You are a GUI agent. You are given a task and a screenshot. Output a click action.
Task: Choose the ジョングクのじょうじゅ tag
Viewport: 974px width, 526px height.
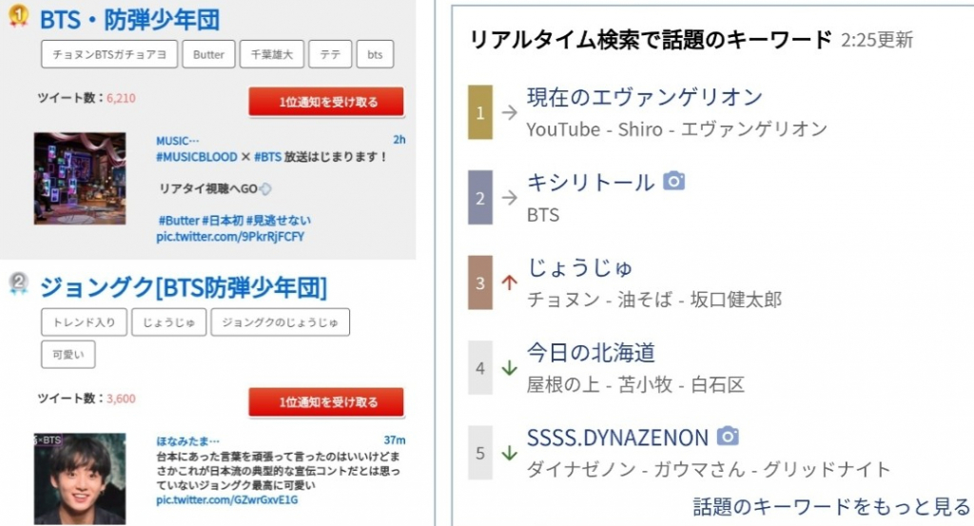pyautogui.click(x=280, y=322)
